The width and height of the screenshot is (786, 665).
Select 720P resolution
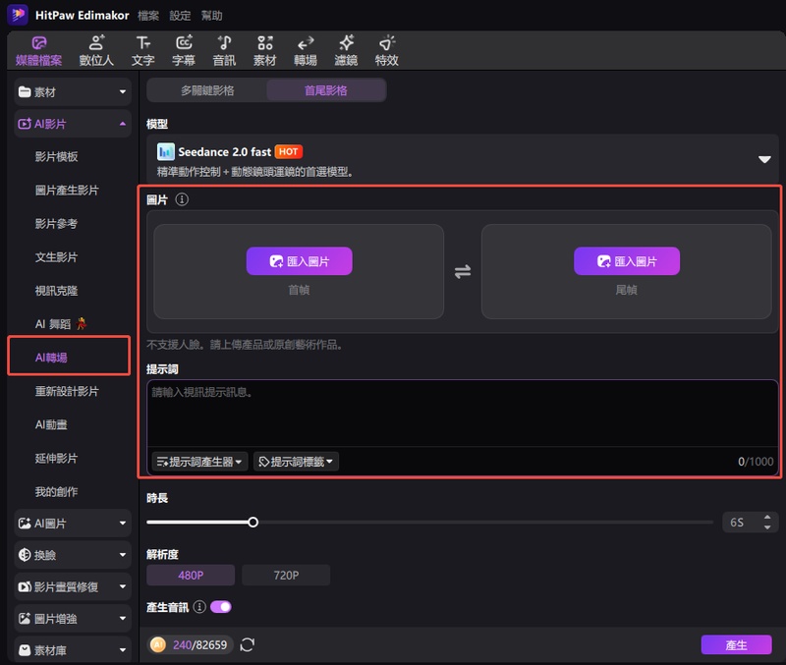point(286,575)
